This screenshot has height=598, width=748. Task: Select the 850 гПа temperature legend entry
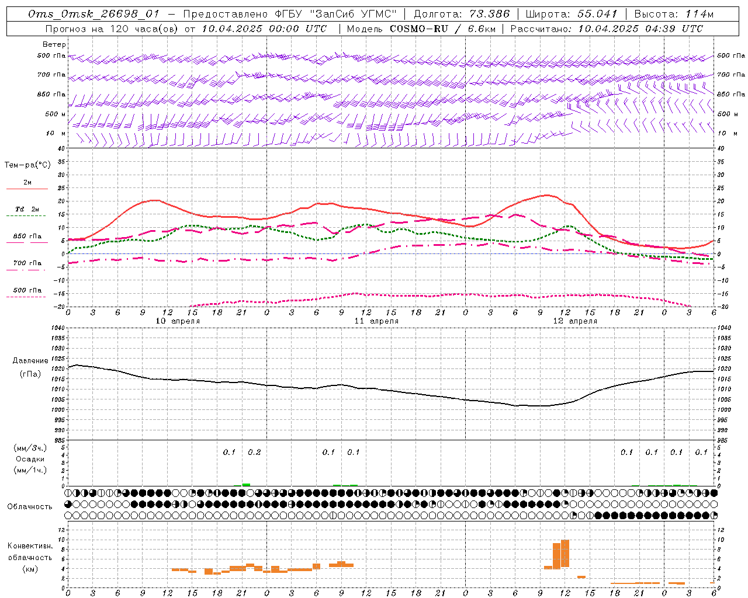point(27,236)
